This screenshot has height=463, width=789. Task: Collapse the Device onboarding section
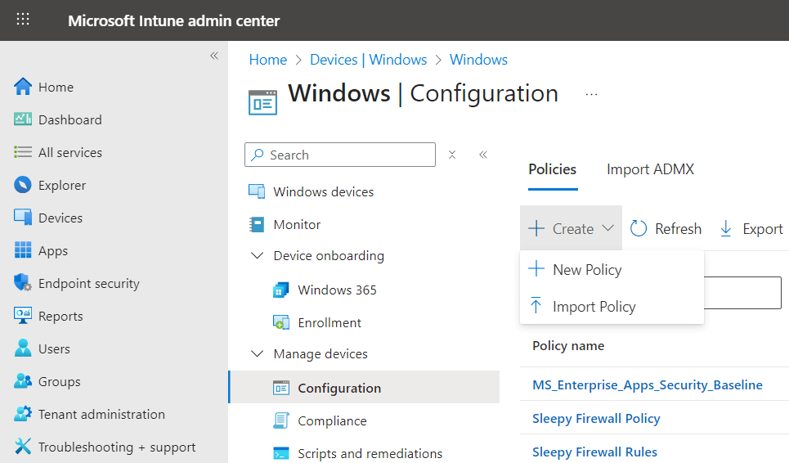(x=258, y=256)
